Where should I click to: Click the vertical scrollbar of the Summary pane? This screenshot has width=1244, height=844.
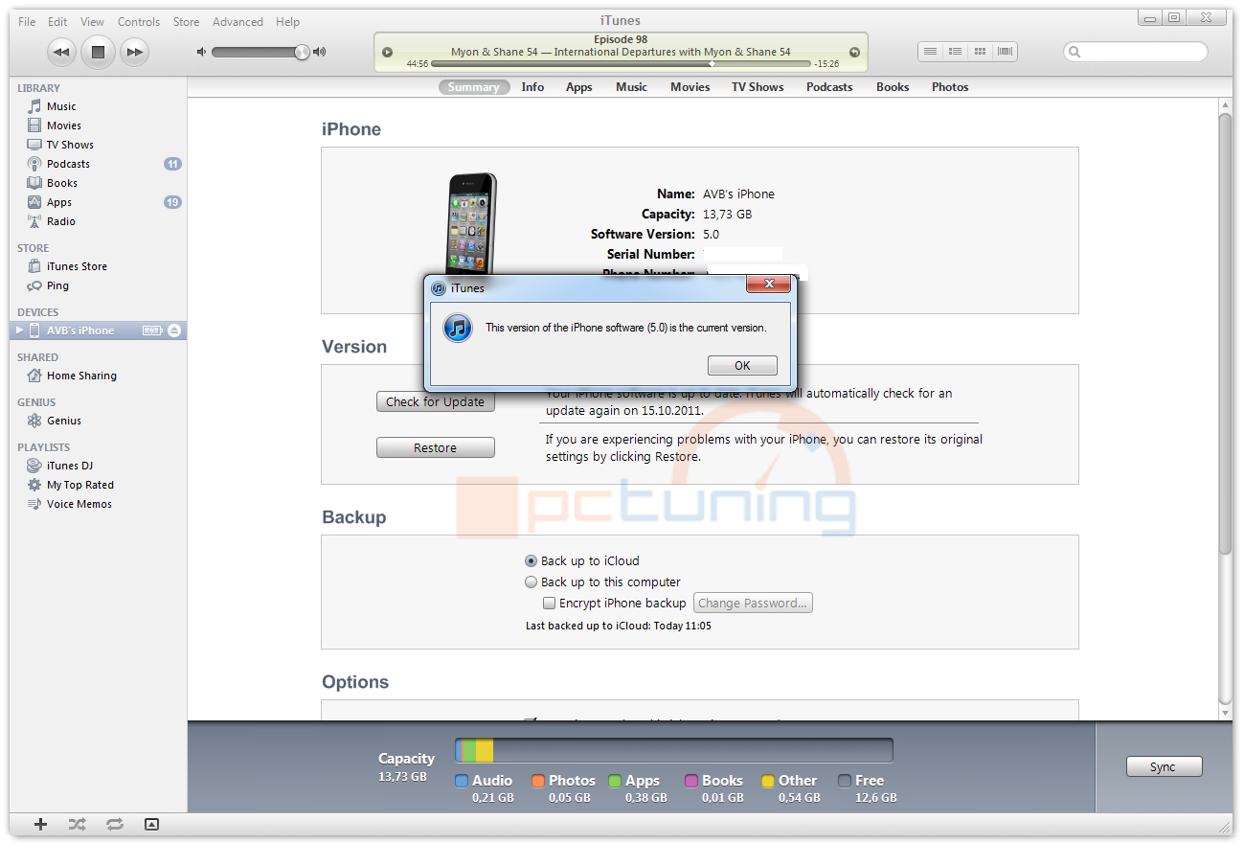pyautogui.click(x=1225, y=332)
